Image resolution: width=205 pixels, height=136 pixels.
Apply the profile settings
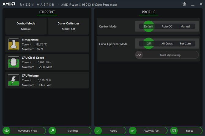(110, 130)
